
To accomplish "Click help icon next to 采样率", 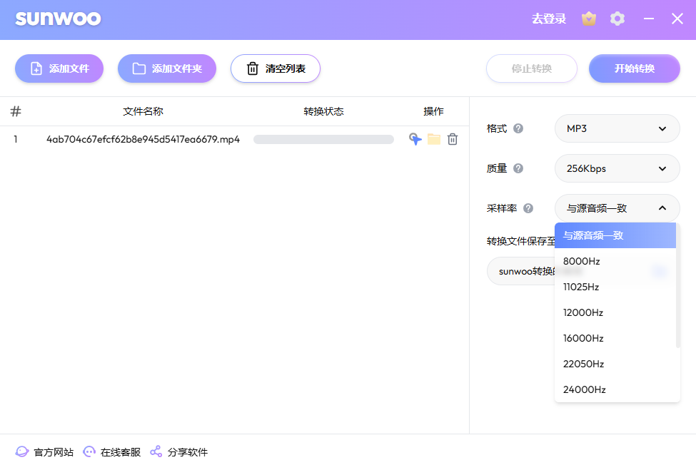I will pyautogui.click(x=528, y=208).
